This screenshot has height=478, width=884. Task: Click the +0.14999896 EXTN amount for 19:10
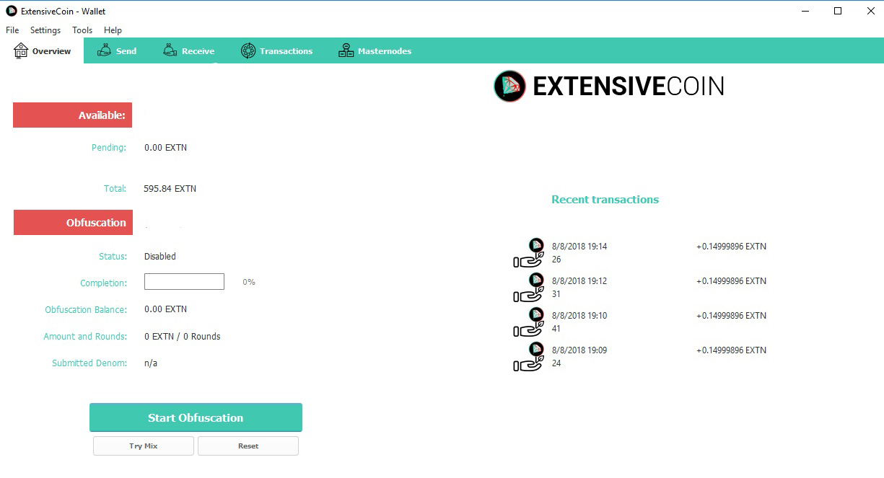(x=731, y=316)
